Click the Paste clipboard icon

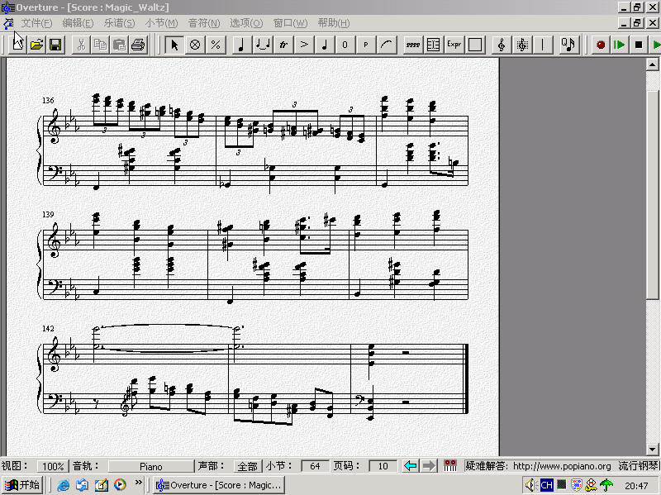click(x=119, y=45)
